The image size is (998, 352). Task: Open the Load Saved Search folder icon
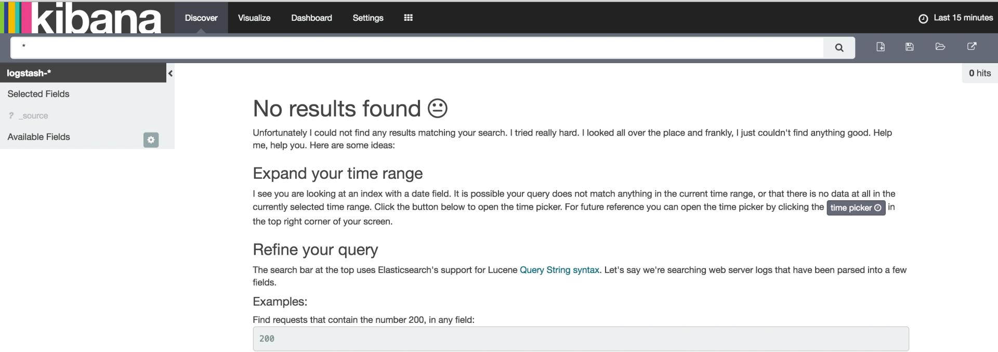click(940, 47)
